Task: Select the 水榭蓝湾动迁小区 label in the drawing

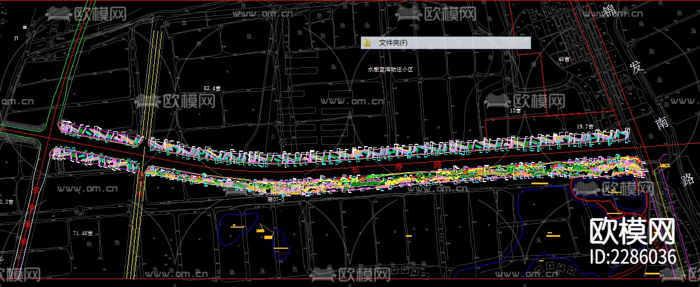Action: [390, 69]
